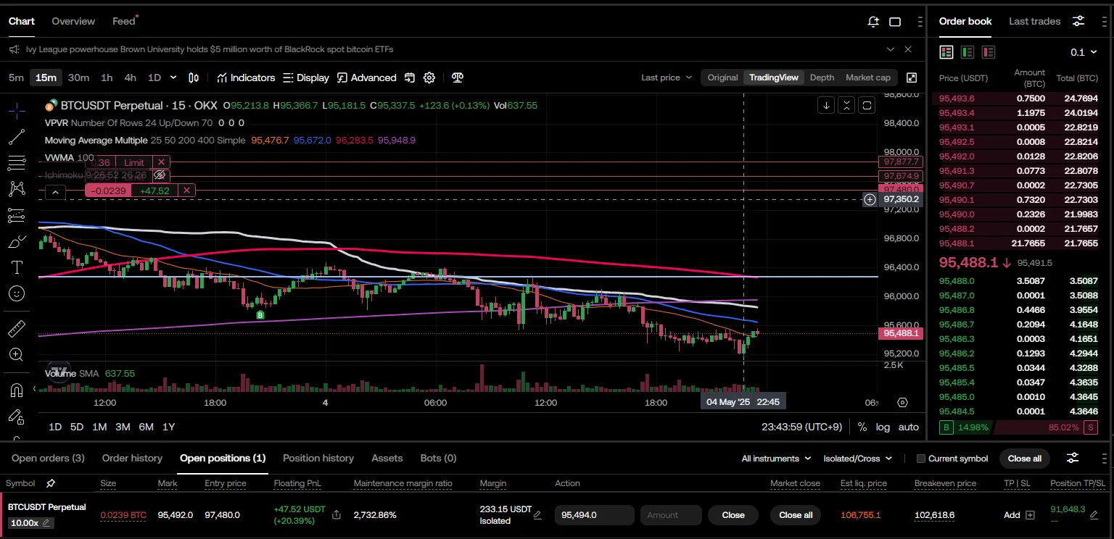Viewport: 1114px width, 539px height.
Task: Open the Feed tab
Action: coord(124,21)
